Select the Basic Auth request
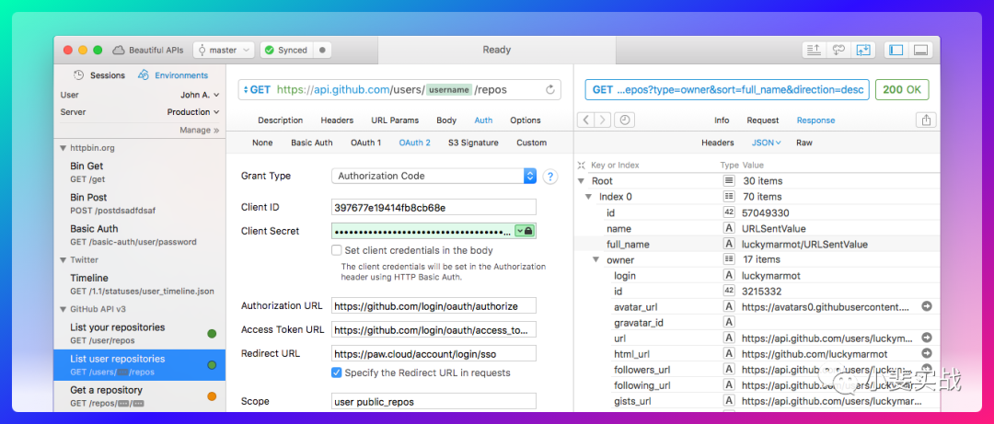The image size is (994, 424). 140,235
